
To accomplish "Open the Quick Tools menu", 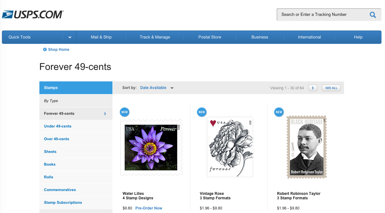I will click(20, 37).
